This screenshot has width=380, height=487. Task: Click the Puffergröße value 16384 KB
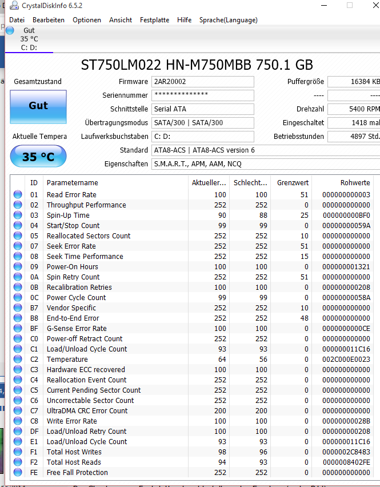click(354, 82)
